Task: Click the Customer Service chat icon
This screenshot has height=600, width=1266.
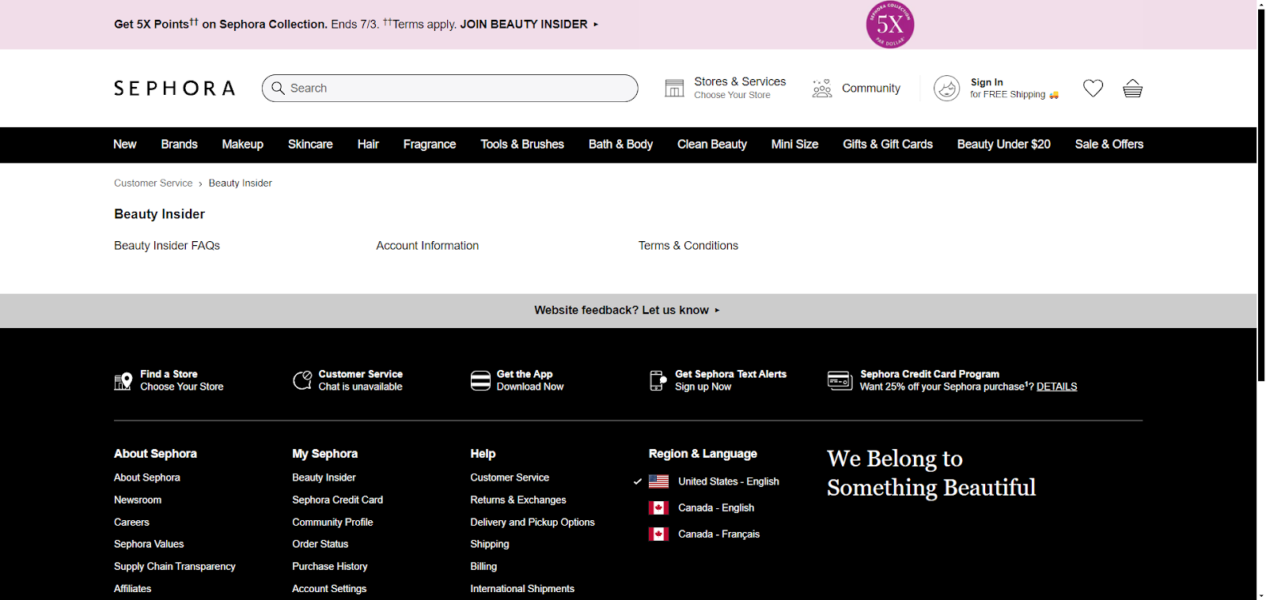Action: (x=302, y=380)
